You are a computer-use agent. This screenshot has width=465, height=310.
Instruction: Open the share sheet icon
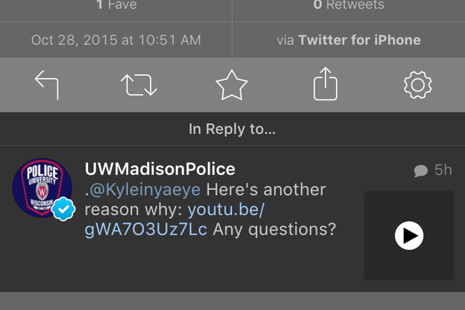click(325, 83)
